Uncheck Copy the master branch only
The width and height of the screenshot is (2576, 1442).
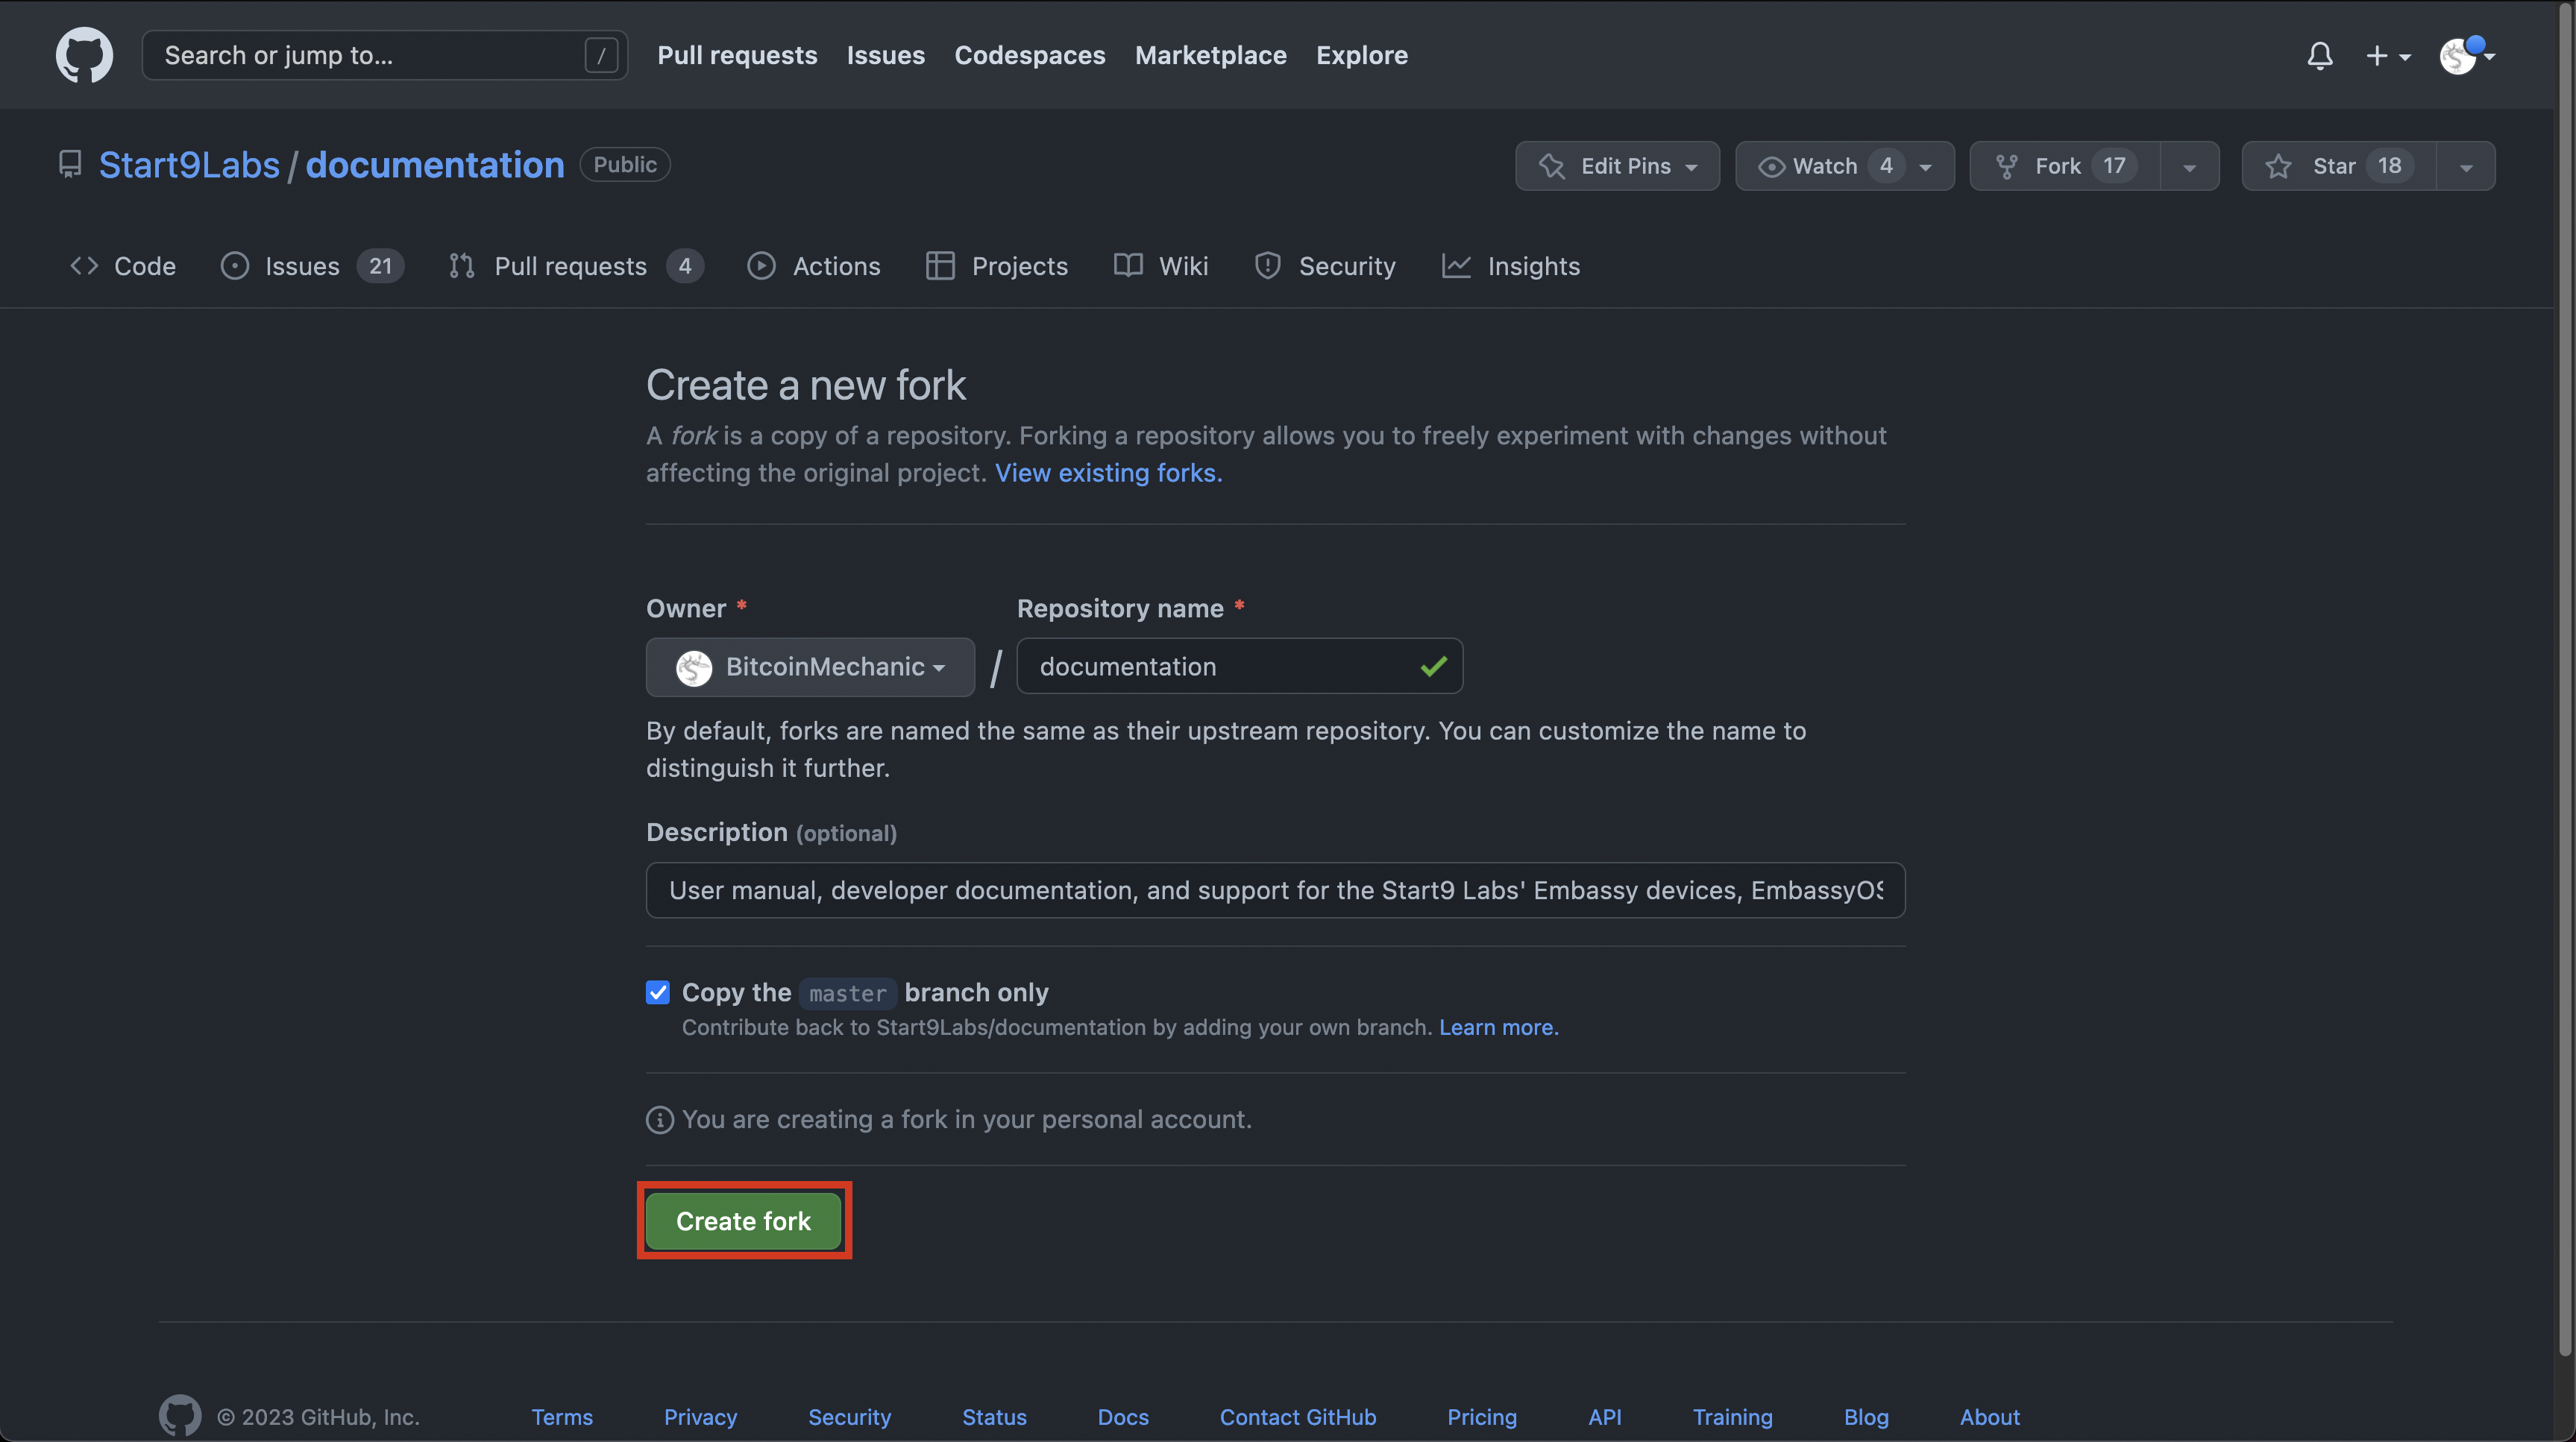coord(658,992)
